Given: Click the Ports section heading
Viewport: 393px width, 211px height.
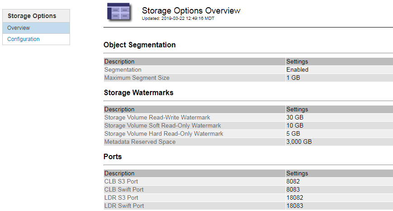Looking at the screenshot, I should (x=112, y=157).
